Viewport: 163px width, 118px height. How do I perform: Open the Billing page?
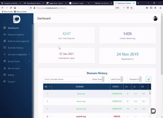[x=11, y=75]
